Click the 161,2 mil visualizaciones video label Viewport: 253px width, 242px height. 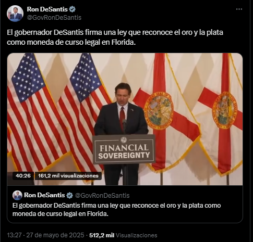[68, 176]
